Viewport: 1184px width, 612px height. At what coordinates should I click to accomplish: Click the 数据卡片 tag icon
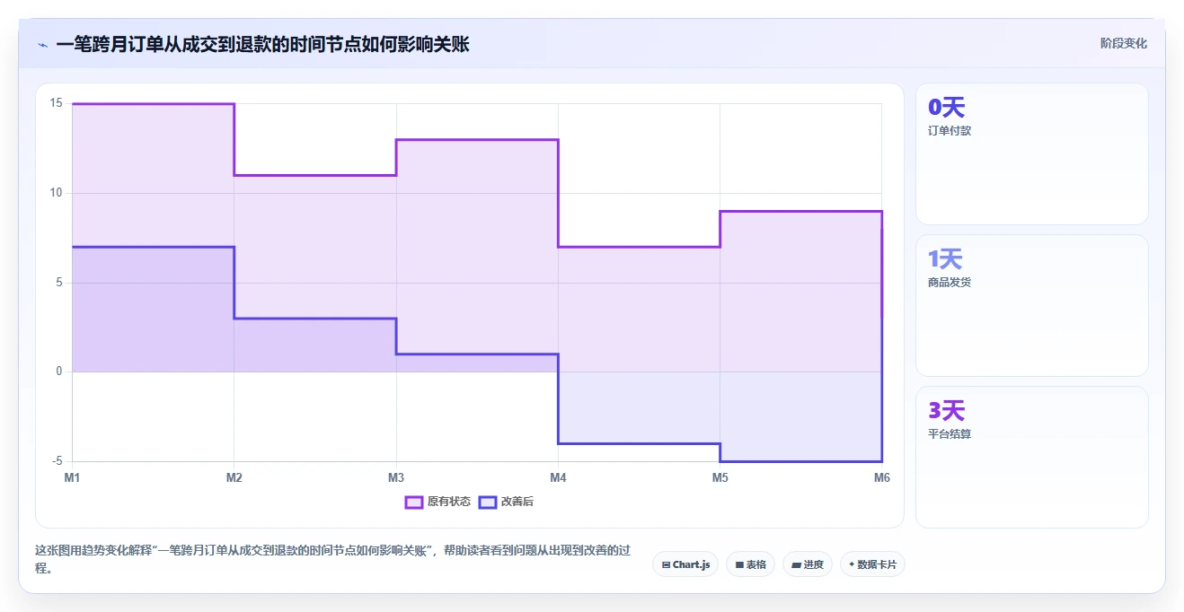pyautogui.click(x=852, y=564)
